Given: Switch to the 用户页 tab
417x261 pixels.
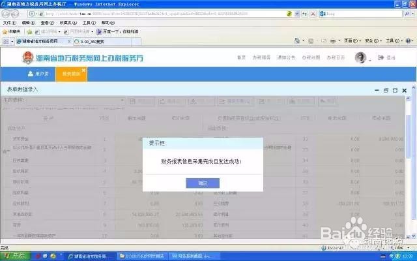Looking at the screenshot, I should tap(38, 74).
